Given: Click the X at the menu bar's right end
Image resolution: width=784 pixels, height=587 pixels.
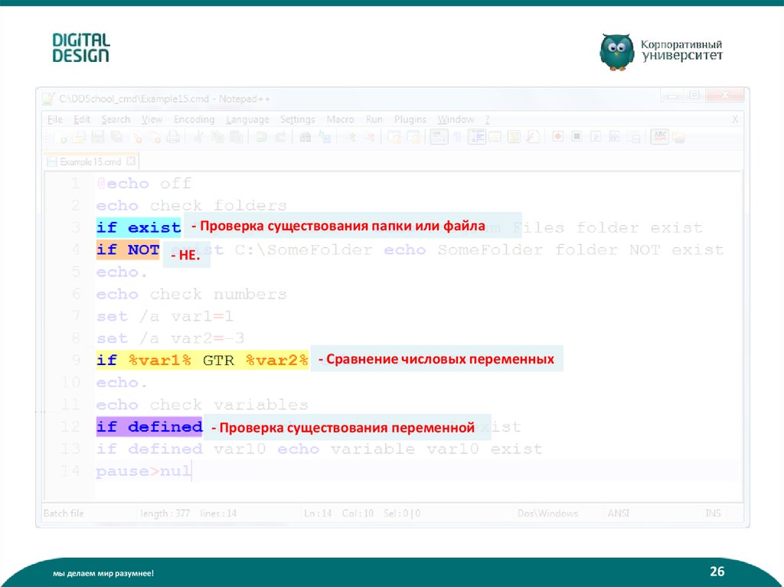Looking at the screenshot, I should 734,119.
